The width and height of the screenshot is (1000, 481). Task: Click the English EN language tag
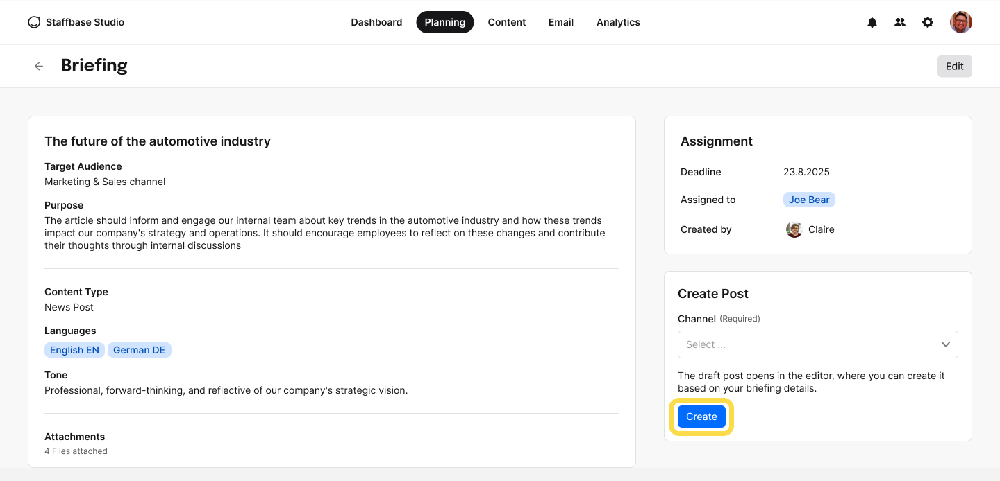(x=74, y=350)
